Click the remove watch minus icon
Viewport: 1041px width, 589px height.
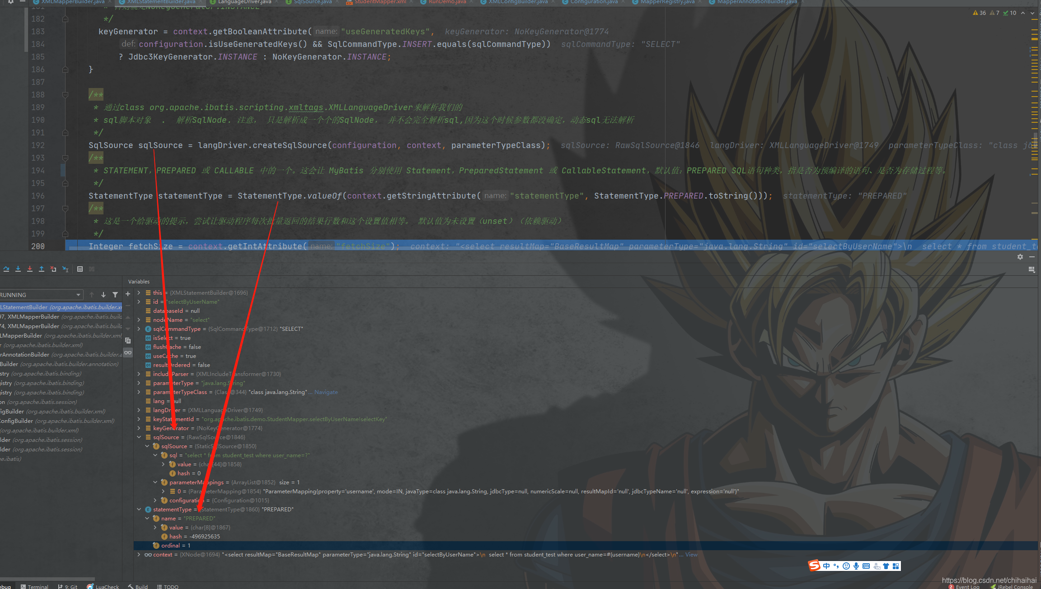tap(128, 306)
